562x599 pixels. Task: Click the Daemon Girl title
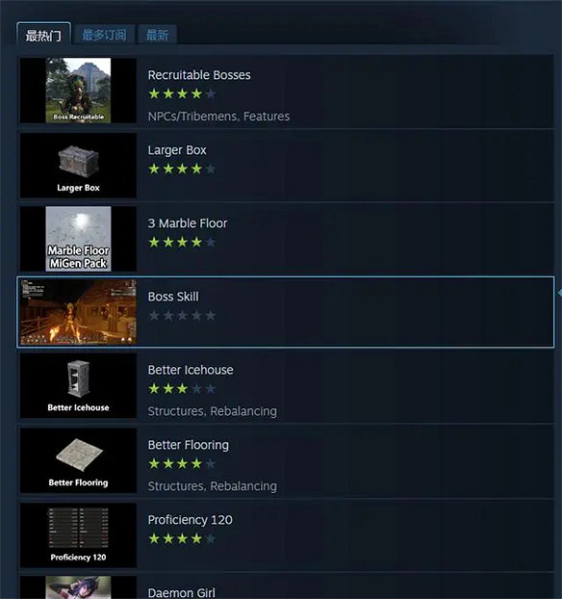(181, 593)
